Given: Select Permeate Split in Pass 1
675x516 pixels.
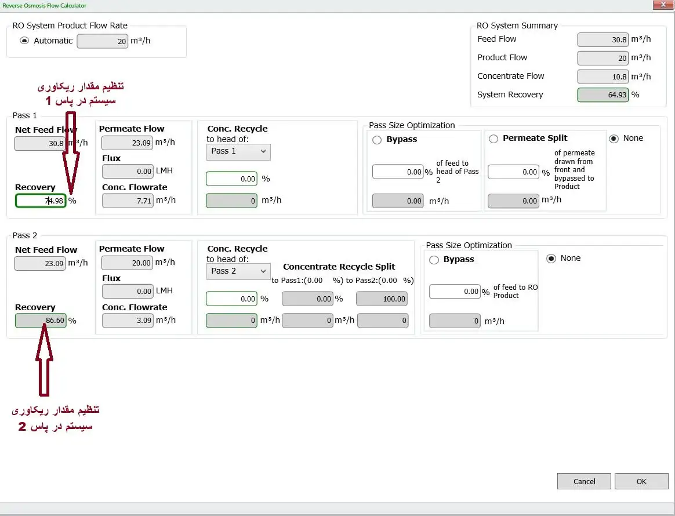Looking at the screenshot, I should [493, 139].
